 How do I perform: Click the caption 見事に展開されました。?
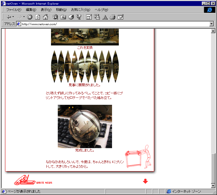(x=85, y=85)
